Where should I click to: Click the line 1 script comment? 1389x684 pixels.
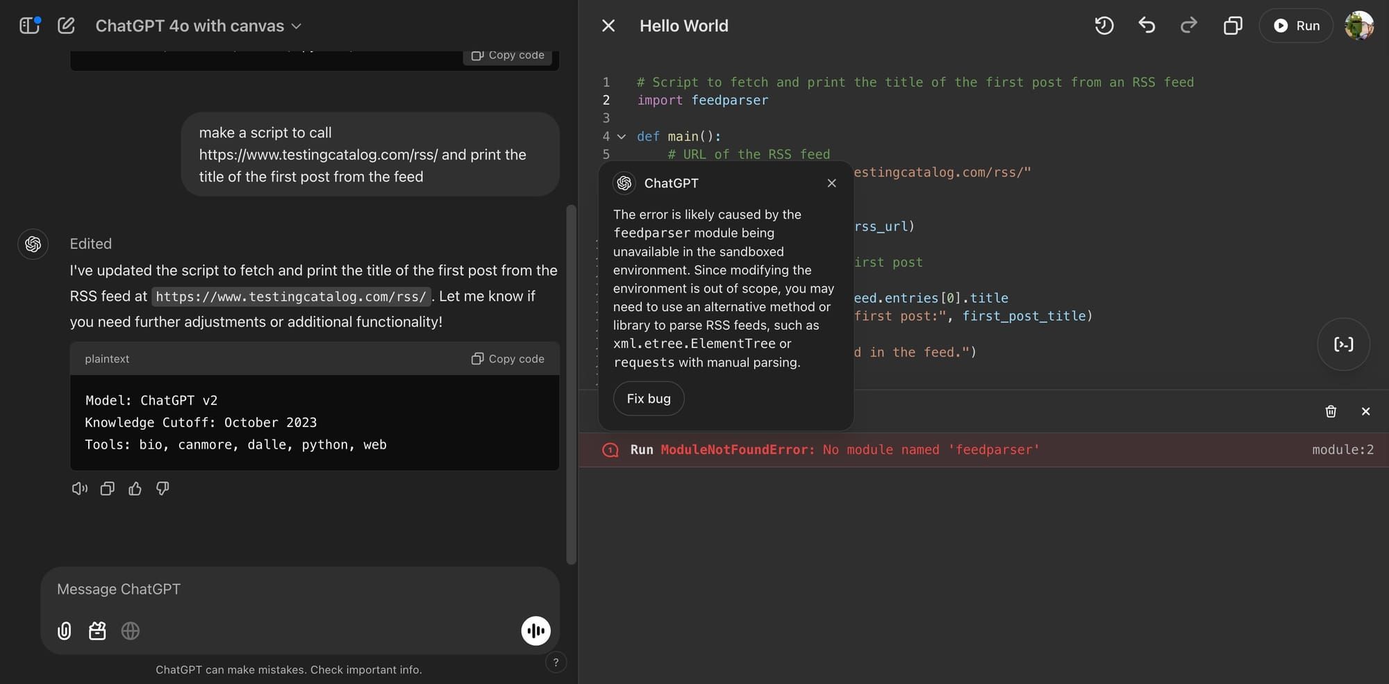(915, 82)
